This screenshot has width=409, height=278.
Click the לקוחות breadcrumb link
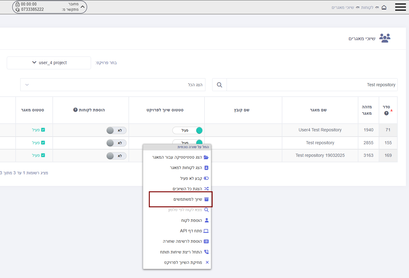coord(367,7)
